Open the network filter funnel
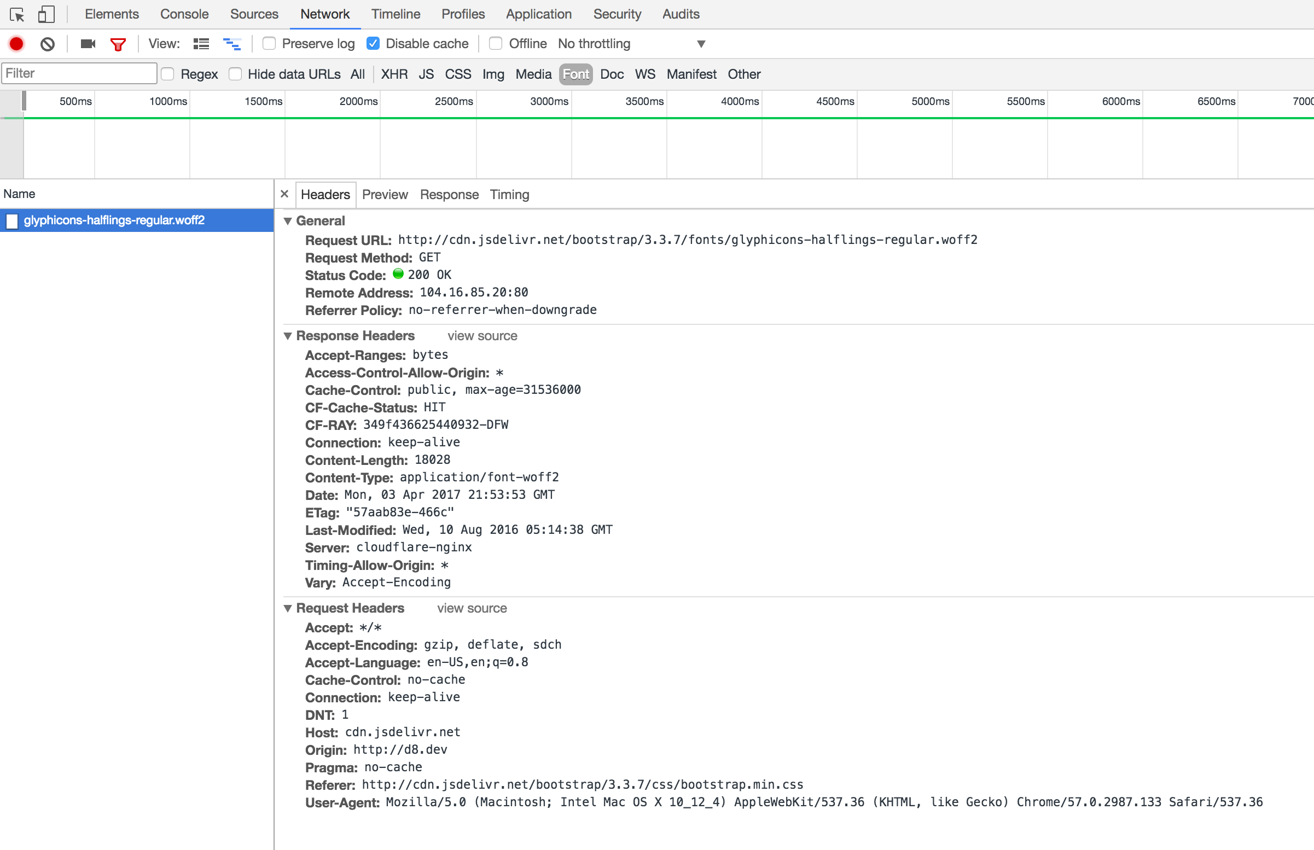The image size is (1314, 850). (x=118, y=44)
